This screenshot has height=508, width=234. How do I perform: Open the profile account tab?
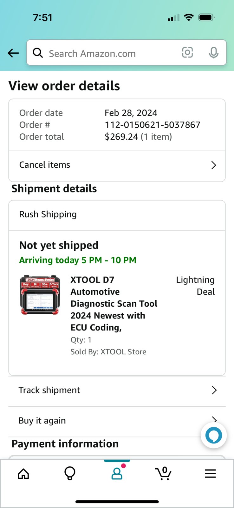[117, 473]
